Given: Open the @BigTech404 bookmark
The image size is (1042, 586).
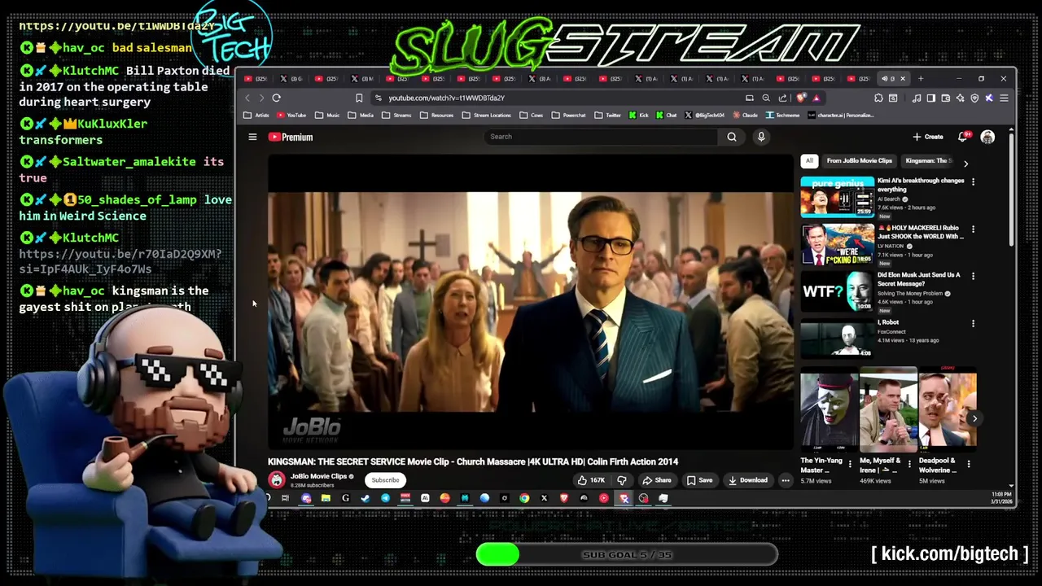Looking at the screenshot, I should (705, 116).
